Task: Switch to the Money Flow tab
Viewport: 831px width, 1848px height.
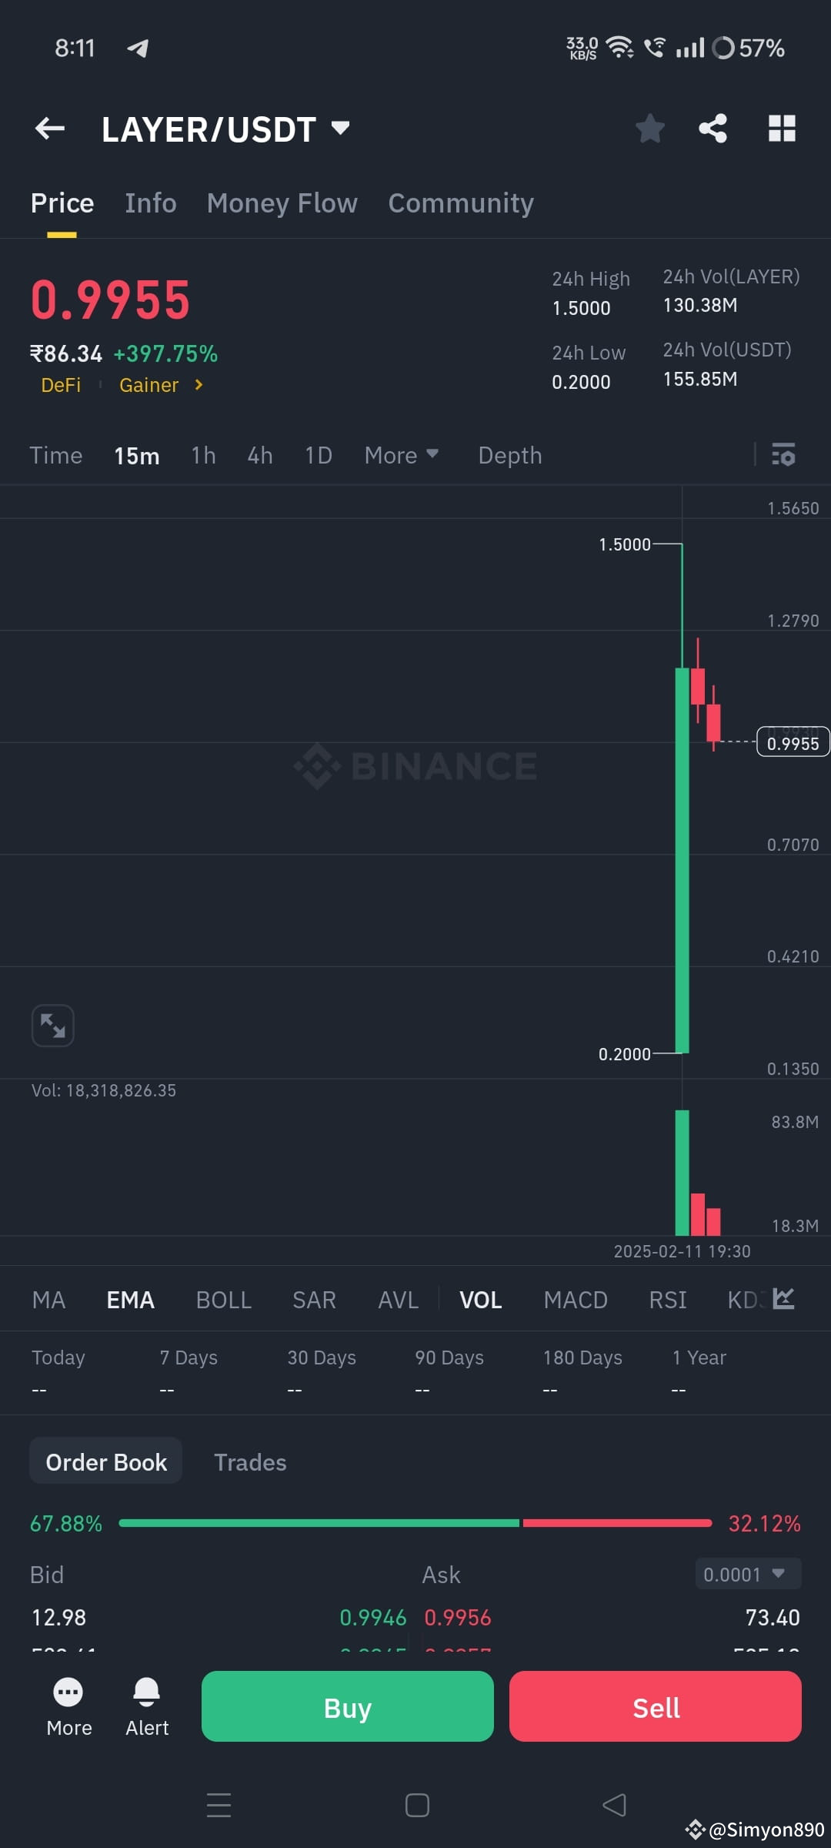Action: pos(282,203)
